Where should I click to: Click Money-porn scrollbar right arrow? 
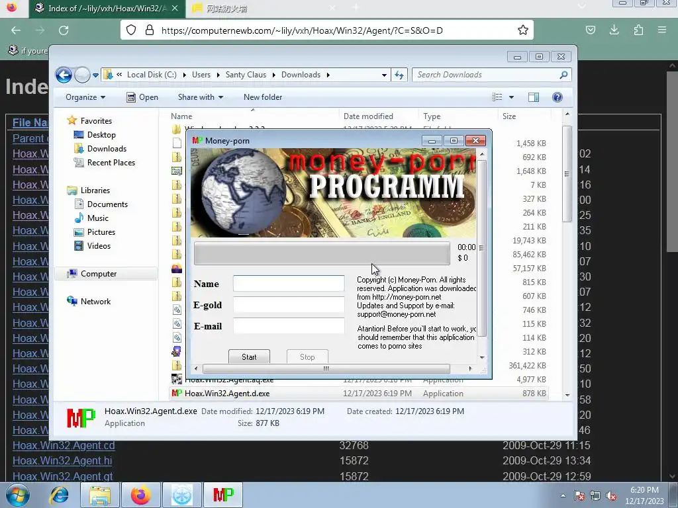click(x=471, y=369)
